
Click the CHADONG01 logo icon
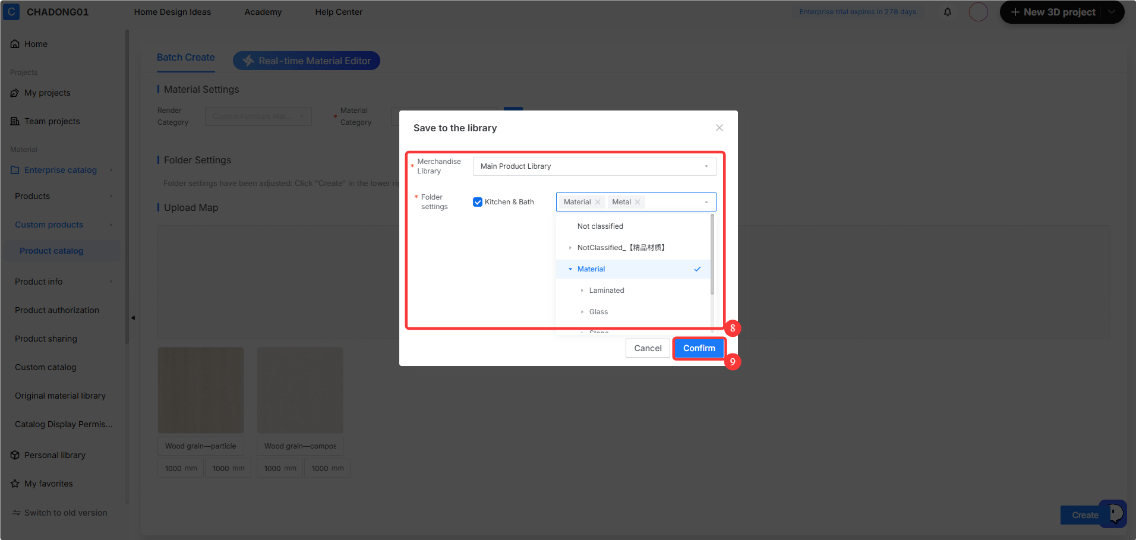[x=11, y=11]
